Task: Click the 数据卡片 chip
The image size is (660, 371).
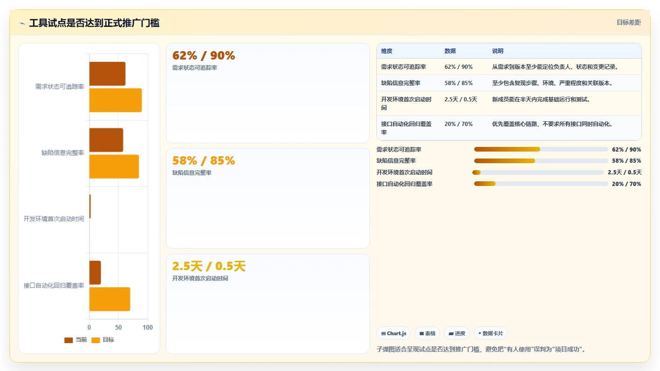Action: [490, 333]
